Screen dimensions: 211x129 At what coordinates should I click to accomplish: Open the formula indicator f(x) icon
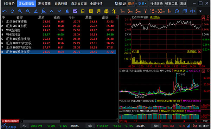44,11
